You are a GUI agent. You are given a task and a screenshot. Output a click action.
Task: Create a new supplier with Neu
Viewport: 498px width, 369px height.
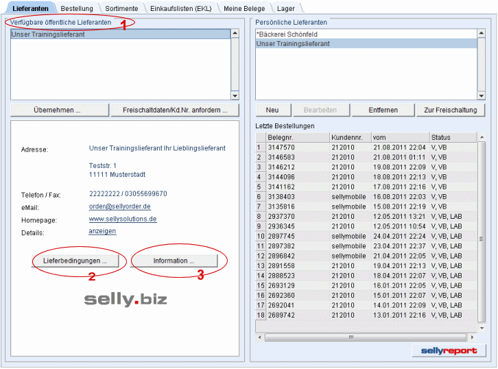pyautogui.click(x=272, y=110)
